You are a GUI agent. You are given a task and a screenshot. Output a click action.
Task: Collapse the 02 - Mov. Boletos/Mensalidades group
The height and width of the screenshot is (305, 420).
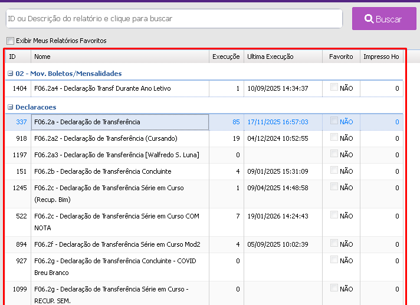10,74
